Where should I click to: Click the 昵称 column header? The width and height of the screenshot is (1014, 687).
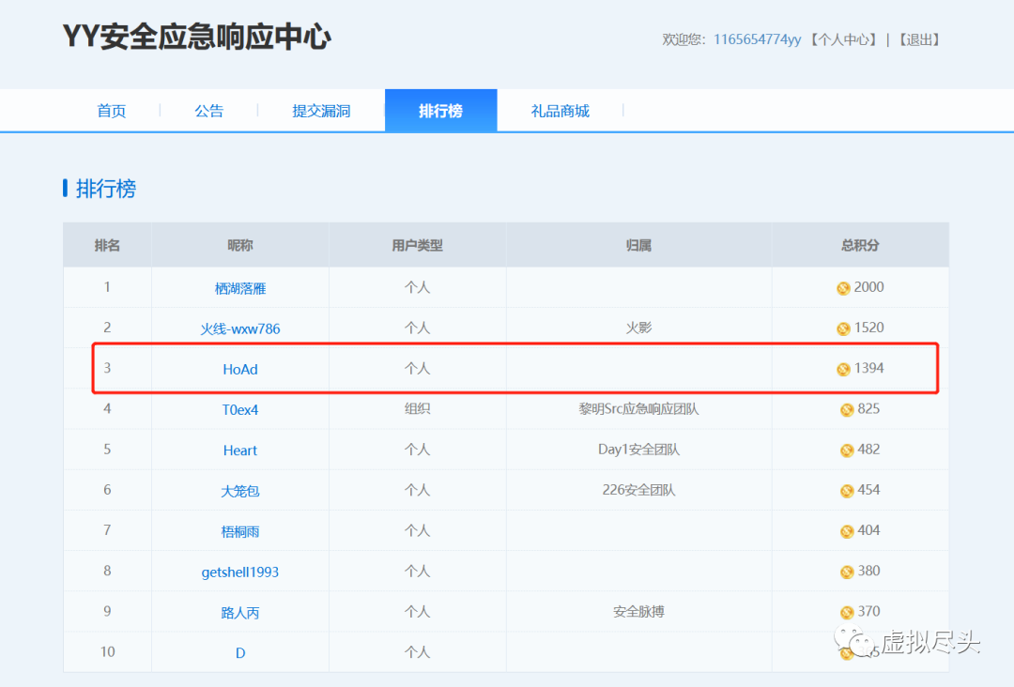pyautogui.click(x=240, y=245)
